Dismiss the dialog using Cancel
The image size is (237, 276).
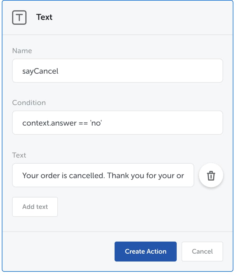202,251
